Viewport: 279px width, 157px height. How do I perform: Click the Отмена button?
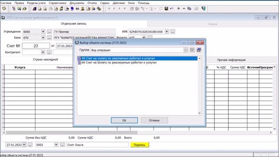[154, 120]
